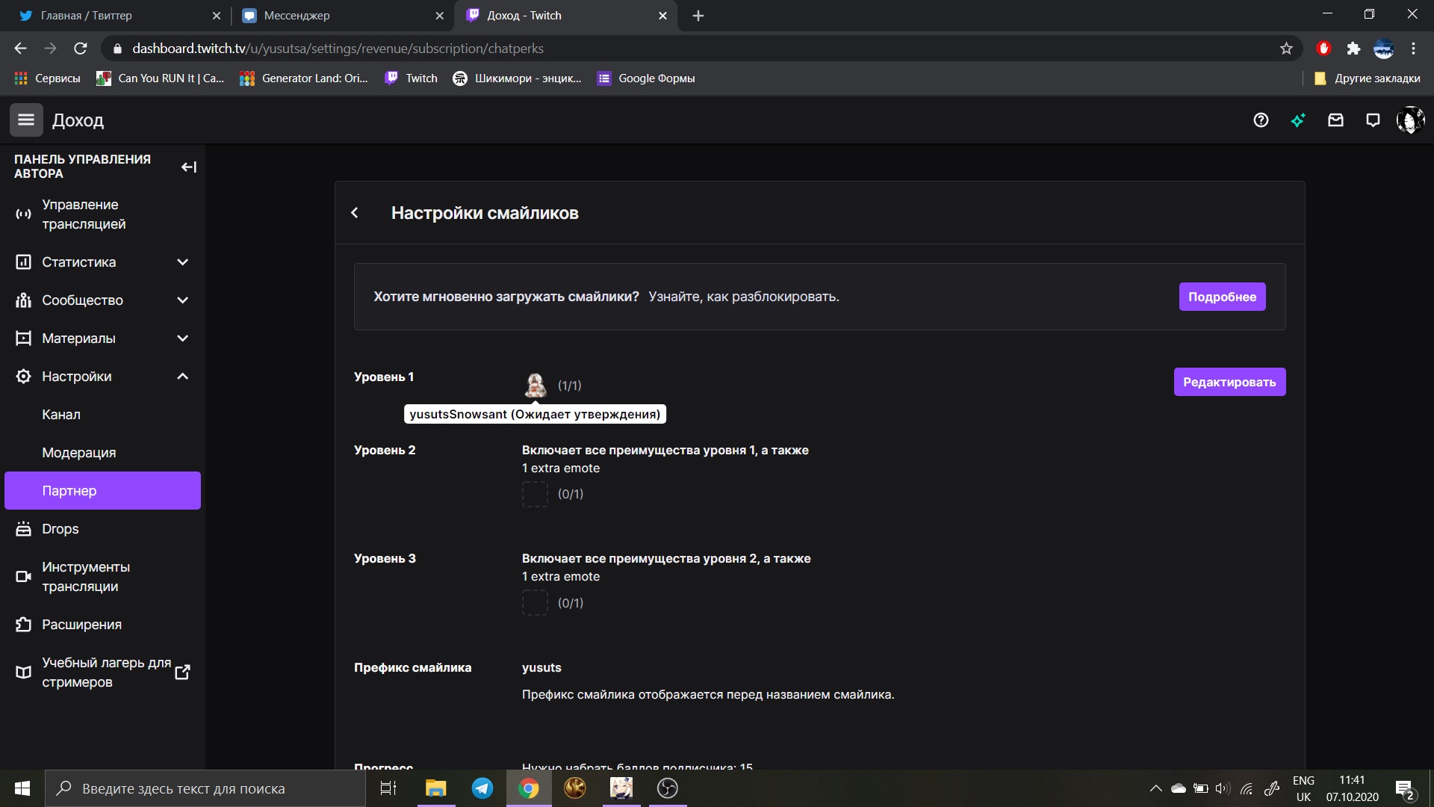Image resolution: width=1434 pixels, height=807 pixels.
Task: Select the Партнер sidebar item
Action: pyautogui.click(x=102, y=491)
